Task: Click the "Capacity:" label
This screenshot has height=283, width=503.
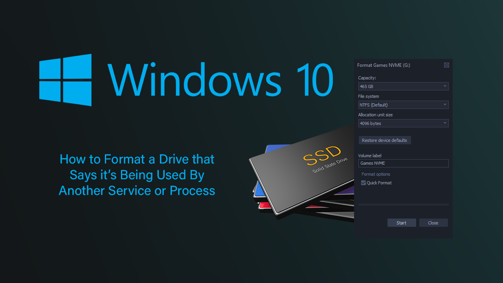Action: click(x=367, y=78)
